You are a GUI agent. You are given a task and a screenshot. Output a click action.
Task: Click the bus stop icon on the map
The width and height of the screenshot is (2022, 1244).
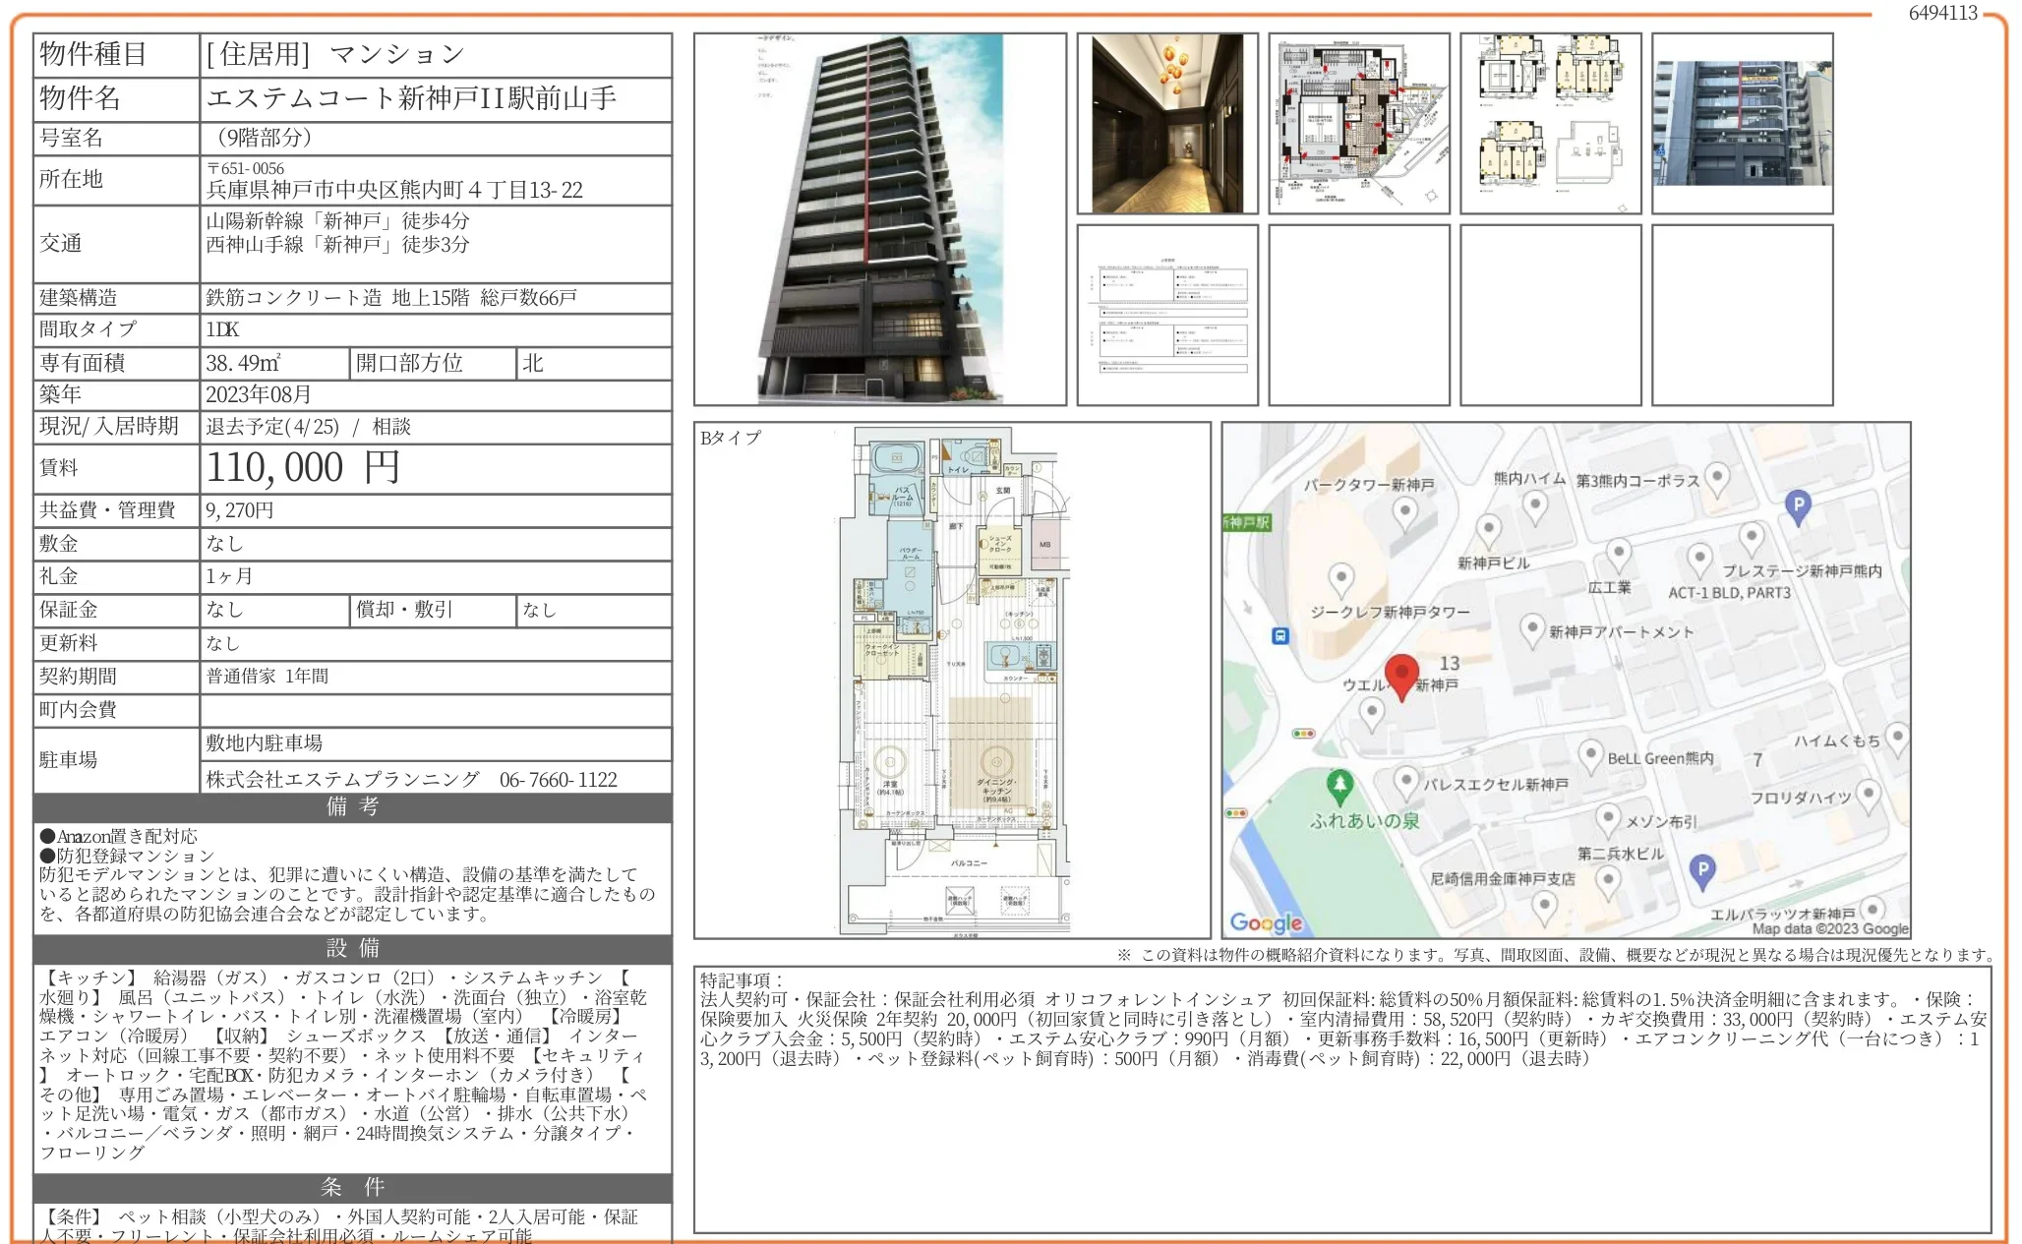coord(1280,636)
